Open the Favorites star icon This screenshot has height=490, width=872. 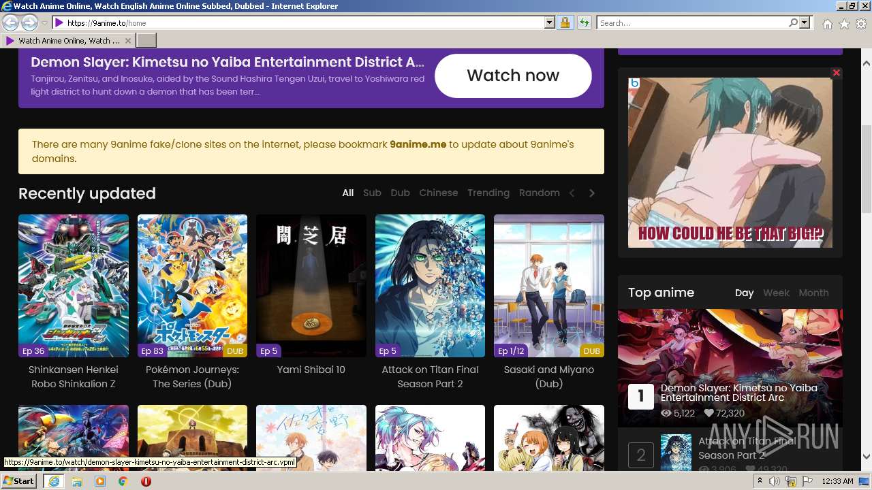[x=844, y=24]
